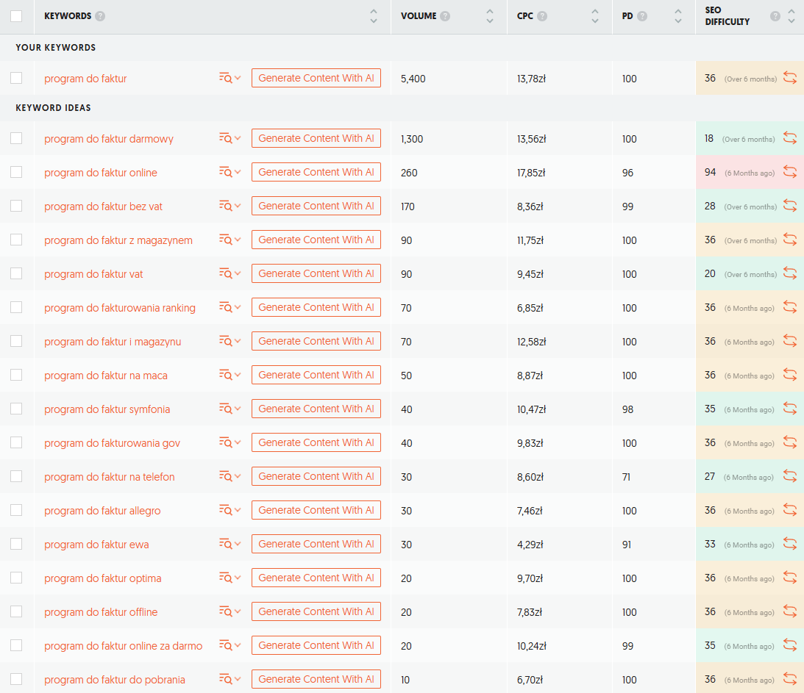Open the 'program do fakturowania gov' keyword link
804x693 pixels.
(113, 443)
